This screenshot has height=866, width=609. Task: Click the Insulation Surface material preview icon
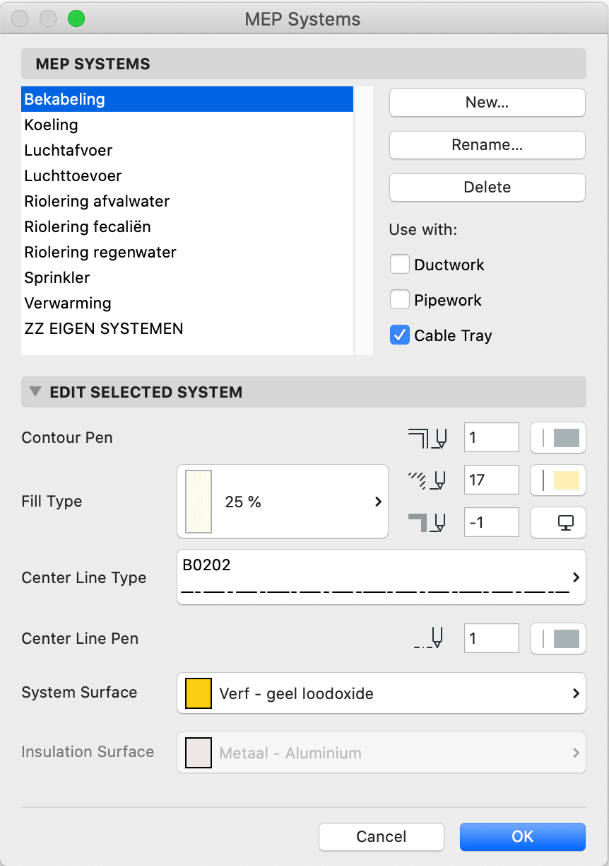(x=198, y=753)
